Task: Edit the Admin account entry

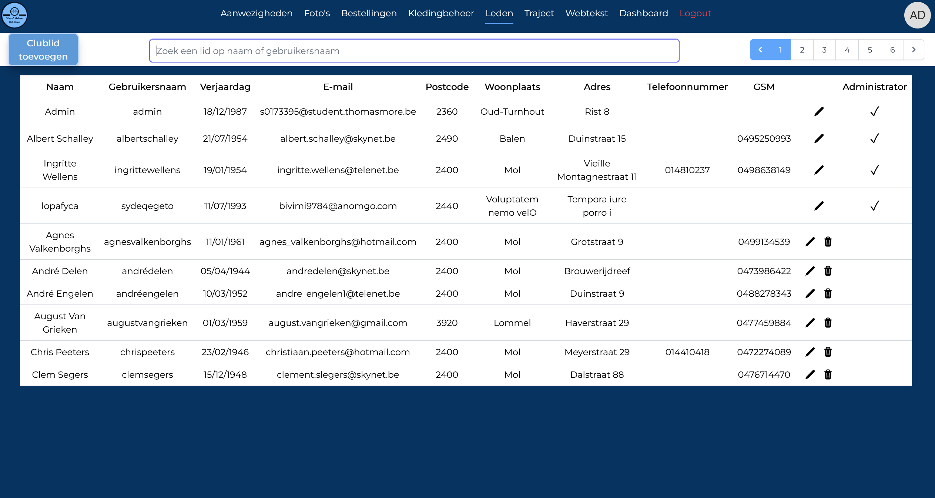Action: tap(819, 111)
